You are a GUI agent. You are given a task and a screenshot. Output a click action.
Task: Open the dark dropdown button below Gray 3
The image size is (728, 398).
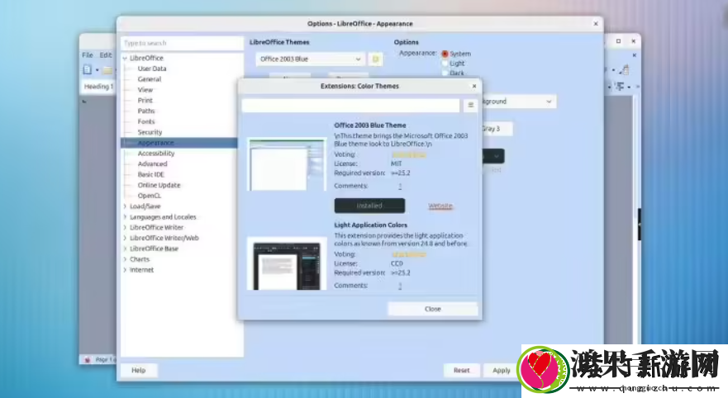point(493,156)
